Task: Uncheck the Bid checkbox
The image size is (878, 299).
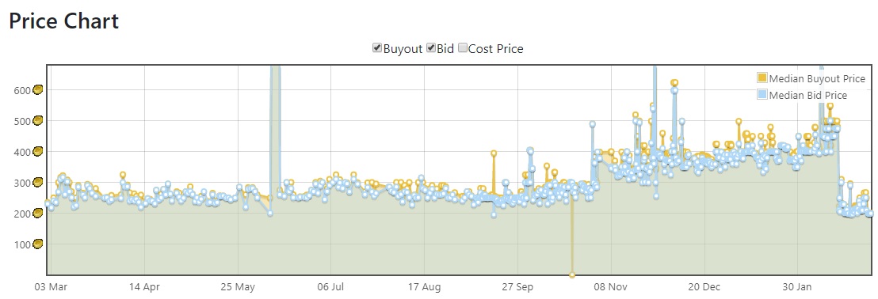Action: (431, 48)
